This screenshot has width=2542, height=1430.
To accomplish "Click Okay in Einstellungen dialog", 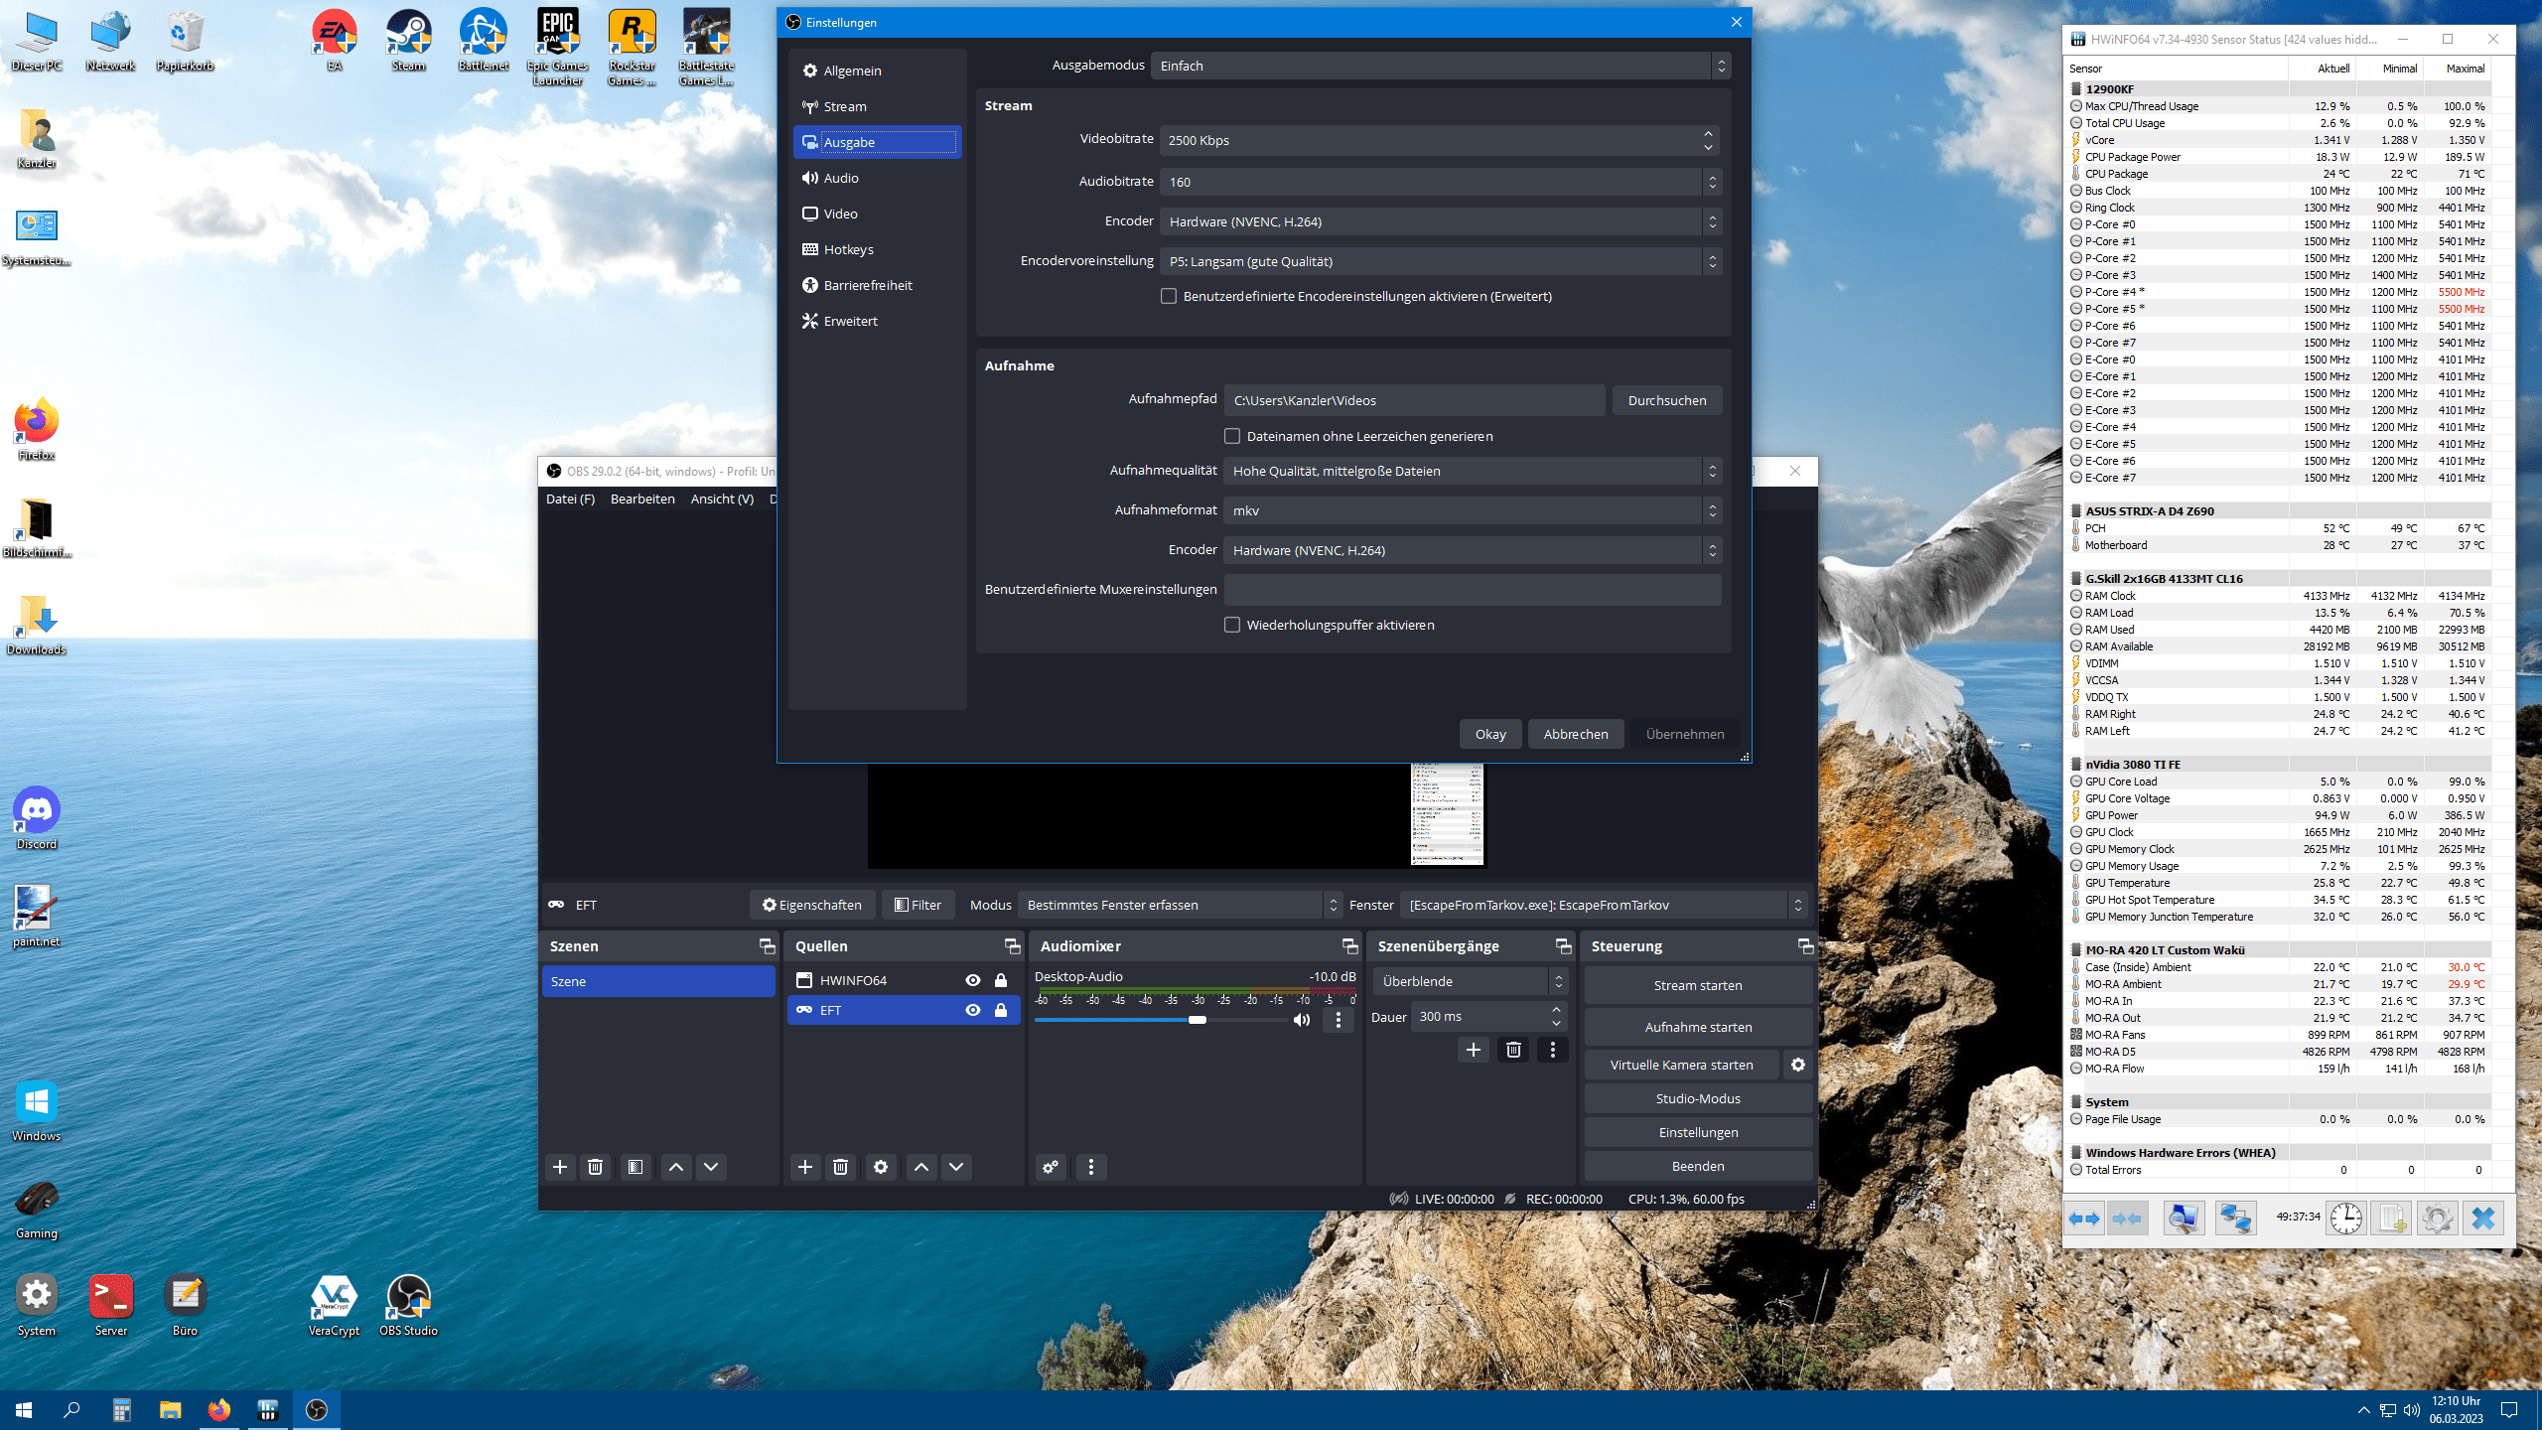I will point(1490,734).
